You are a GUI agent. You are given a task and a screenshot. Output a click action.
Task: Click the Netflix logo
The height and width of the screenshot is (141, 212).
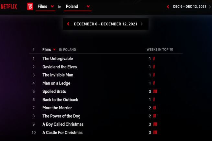pos(9,6)
